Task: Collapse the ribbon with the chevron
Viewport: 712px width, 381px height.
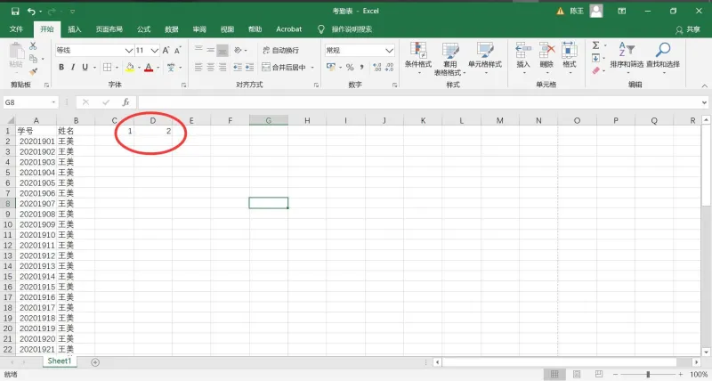Action: 704,85
